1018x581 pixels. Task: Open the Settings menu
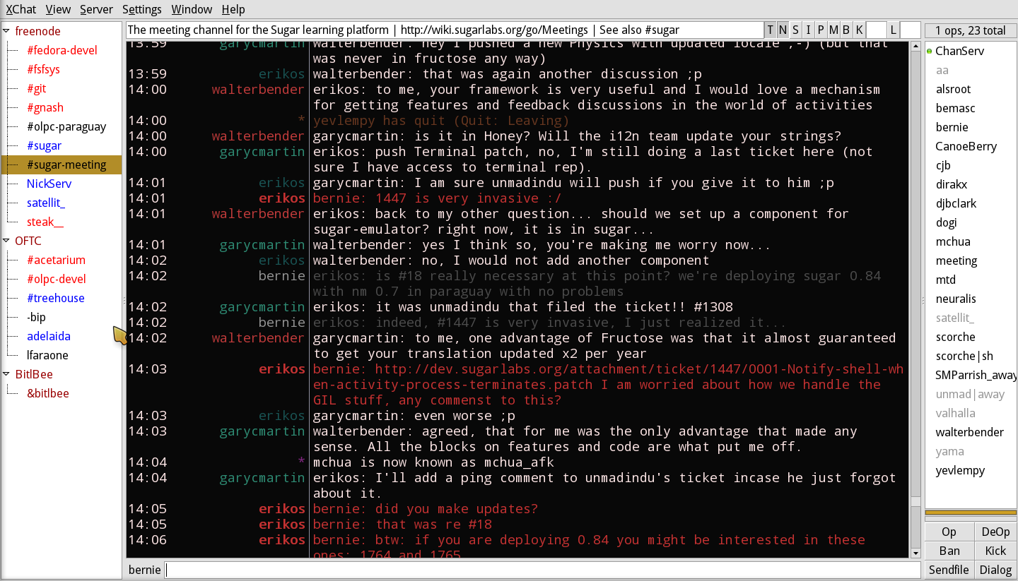141,9
